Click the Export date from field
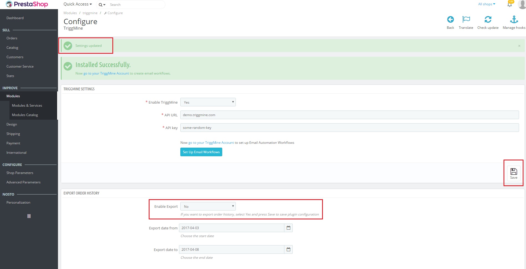 click(232, 228)
